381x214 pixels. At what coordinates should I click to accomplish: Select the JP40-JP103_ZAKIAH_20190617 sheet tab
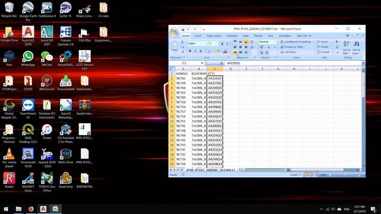click(x=210, y=170)
